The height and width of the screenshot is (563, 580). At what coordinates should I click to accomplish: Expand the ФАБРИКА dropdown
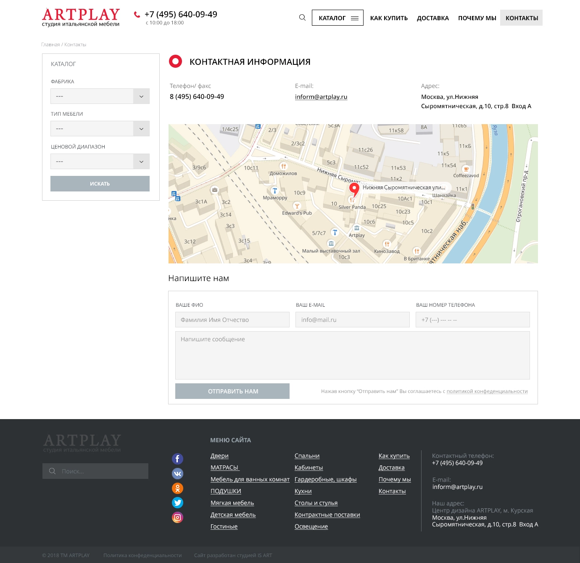pyautogui.click(x=100, y=96)
